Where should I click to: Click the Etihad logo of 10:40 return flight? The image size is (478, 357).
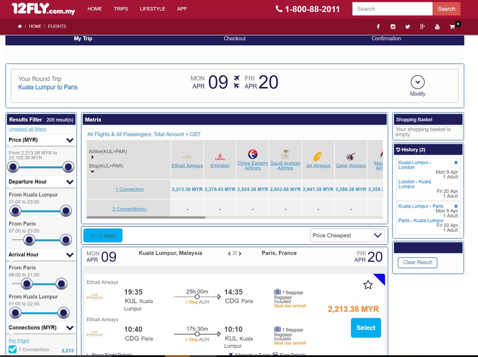(95, 335)
